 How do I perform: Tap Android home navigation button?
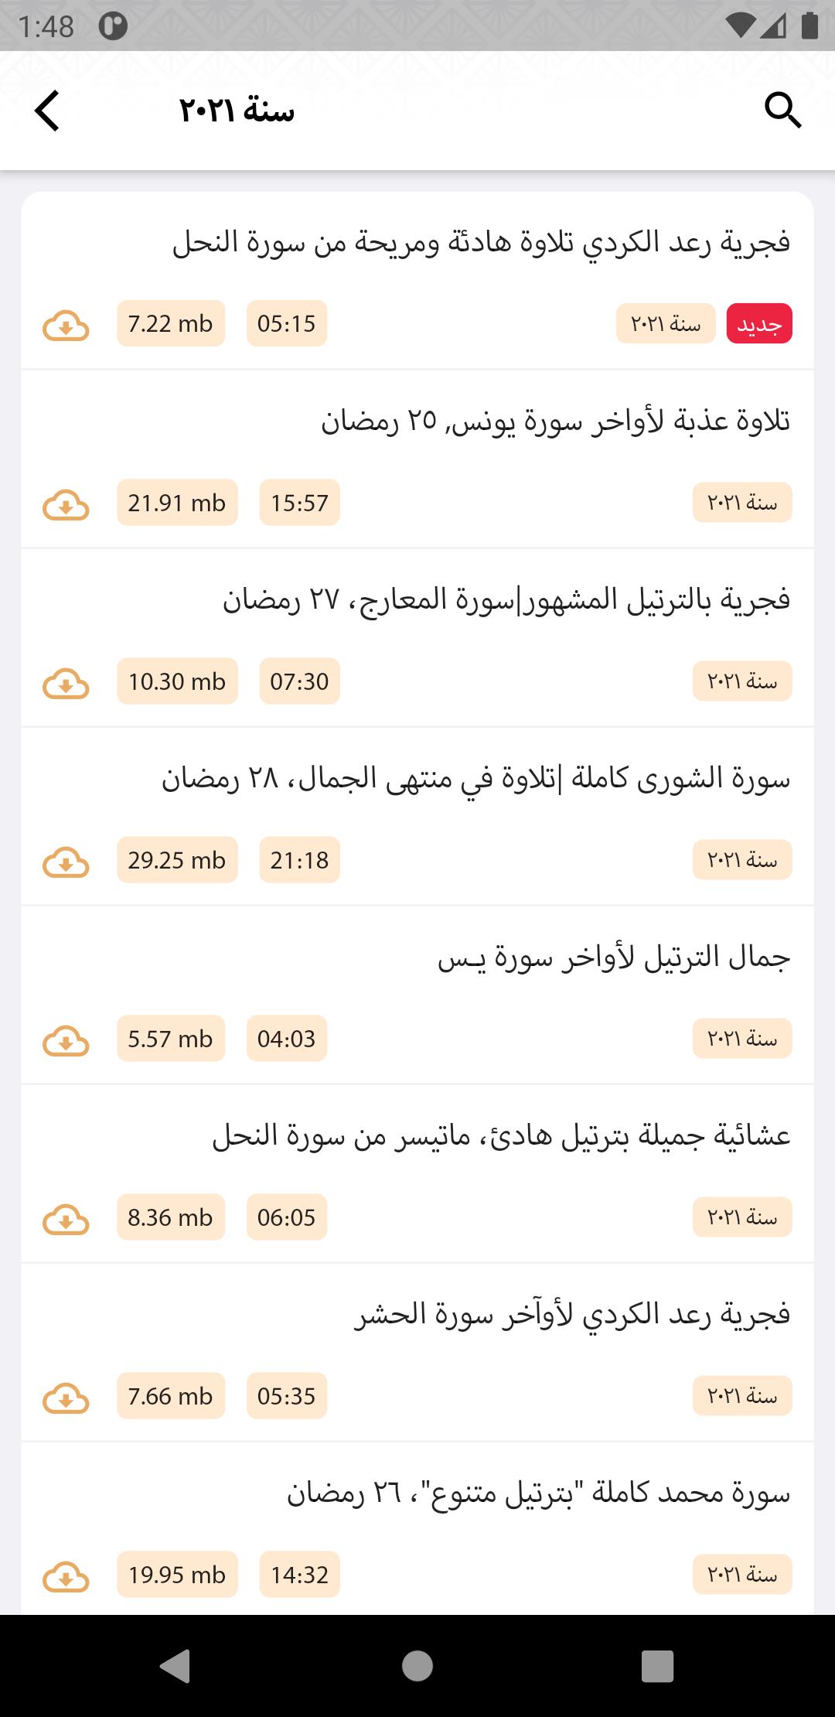pos(417,1666)
